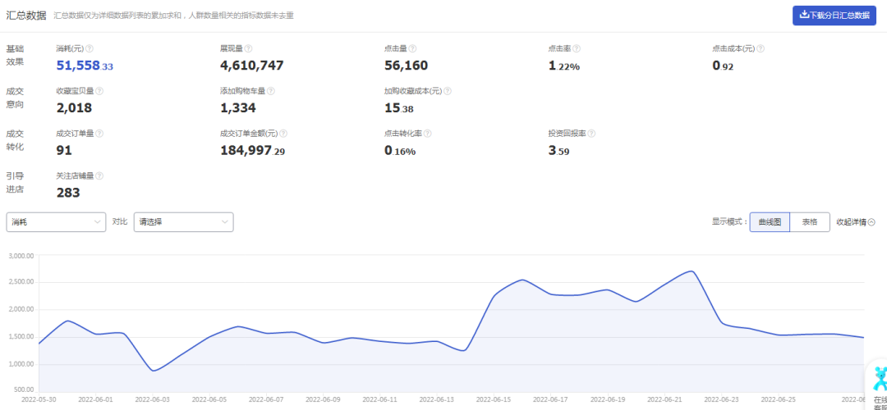This screenshot has width=887, height=410.
Task: Click chart peak near 2022-06-21
Action: (x=691, y=271)
